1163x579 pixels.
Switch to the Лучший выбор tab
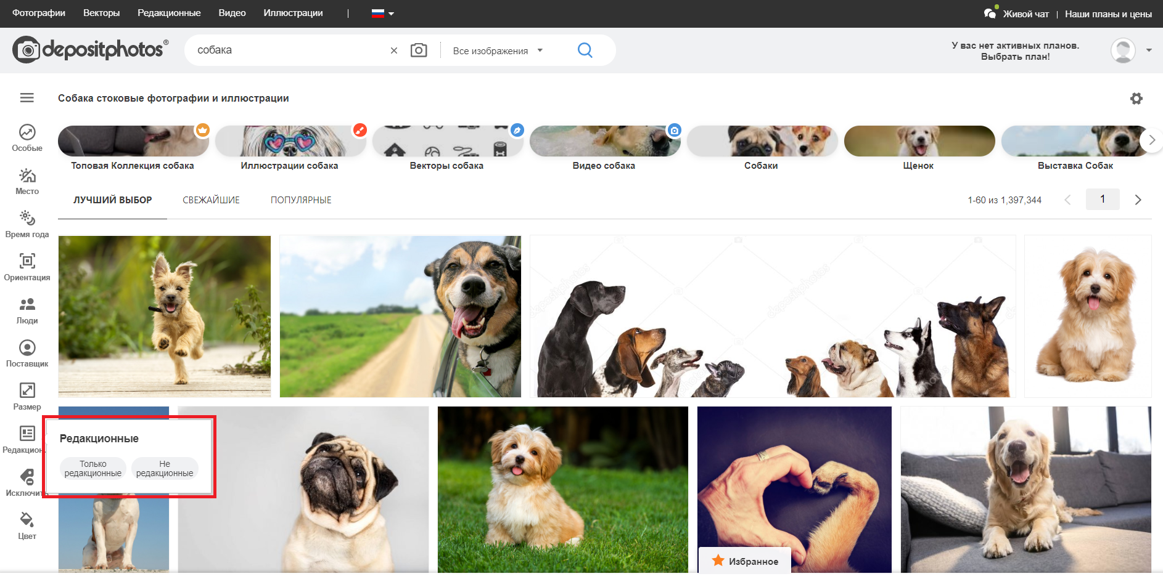[112, 200]
